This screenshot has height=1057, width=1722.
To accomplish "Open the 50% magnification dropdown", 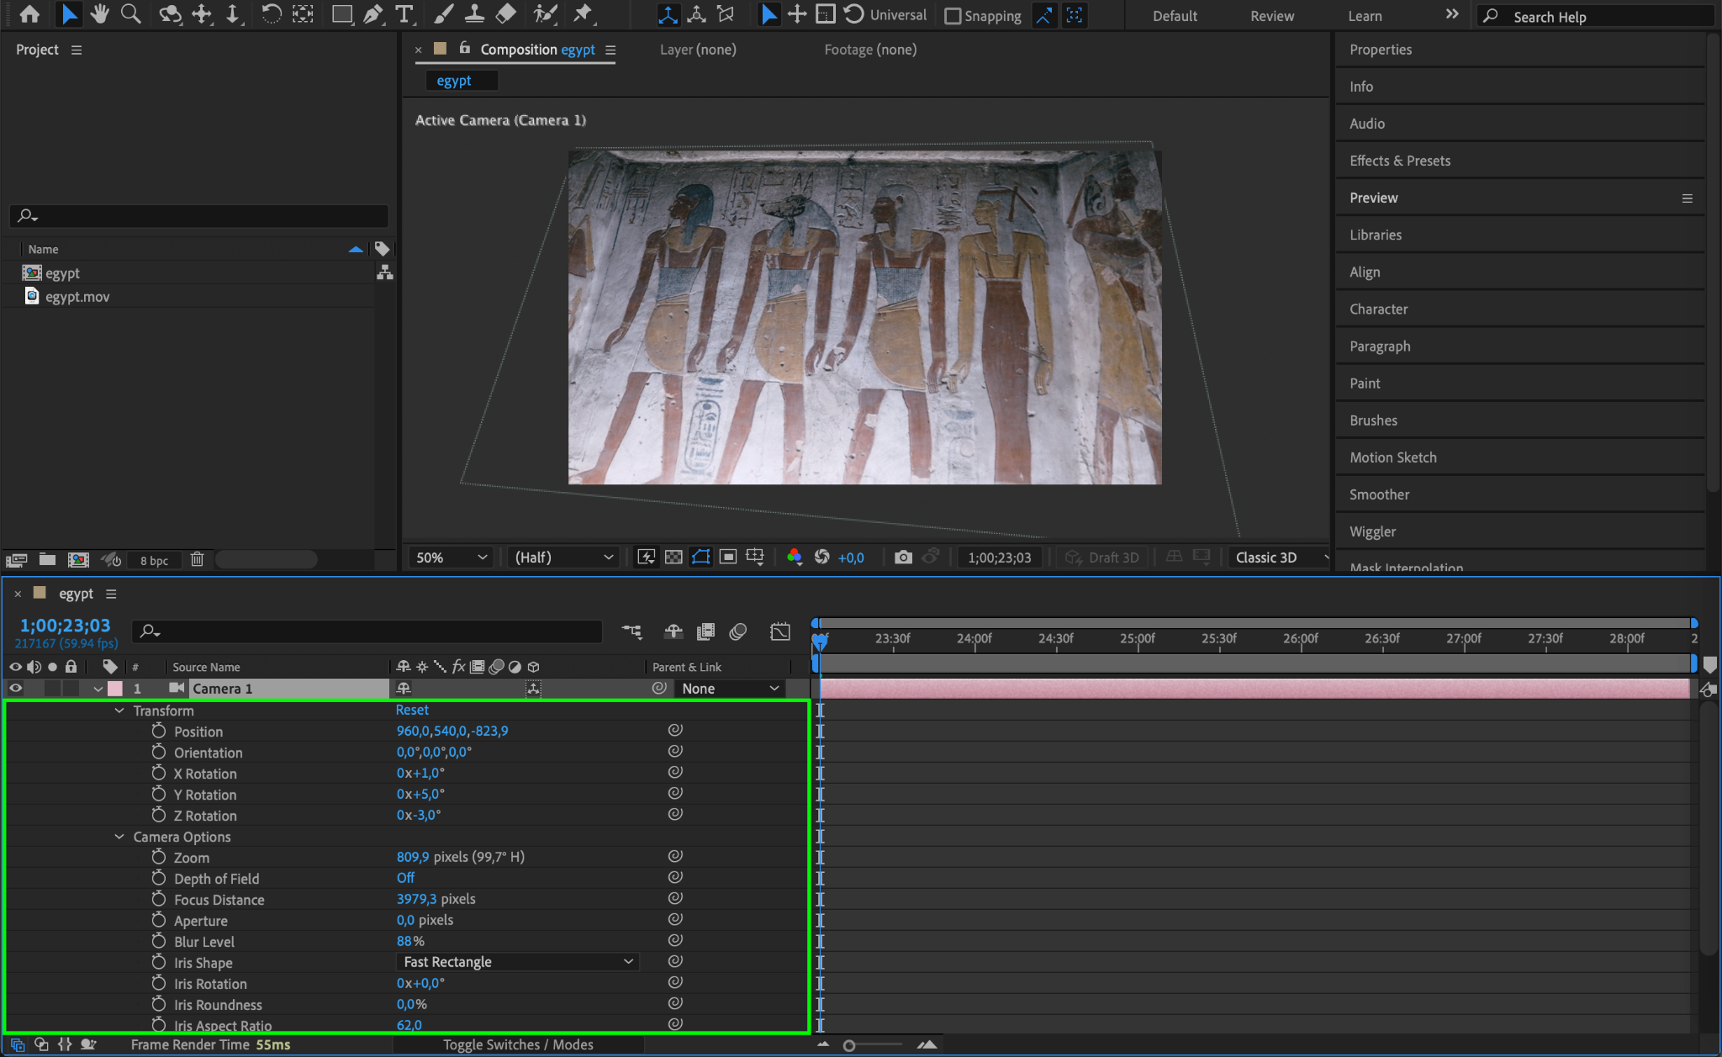I will pos(452,557).
